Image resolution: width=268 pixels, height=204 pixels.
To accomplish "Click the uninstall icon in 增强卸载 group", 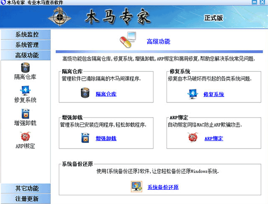I will [85, 138].
